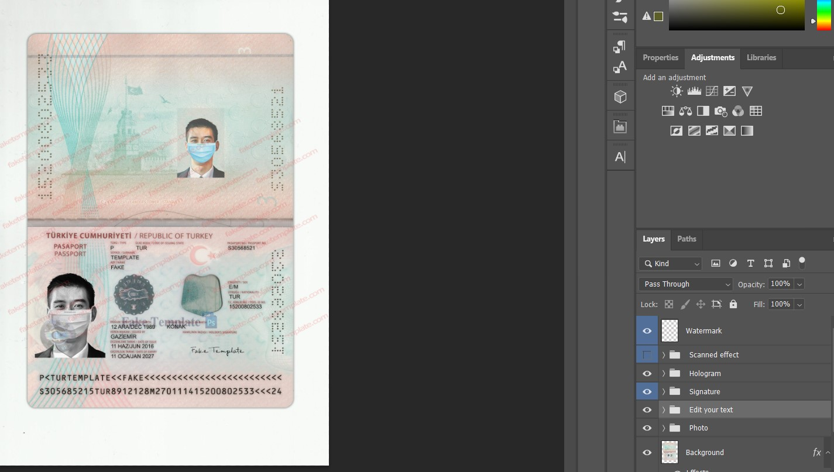Open the Libraries tab
Viewport: 834px width, 472px height.
coord(761,57)
